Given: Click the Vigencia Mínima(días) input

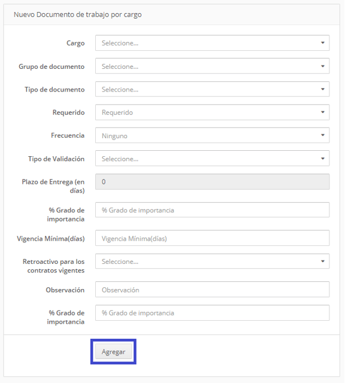Looking at the screenshot, I should point(212,238).
